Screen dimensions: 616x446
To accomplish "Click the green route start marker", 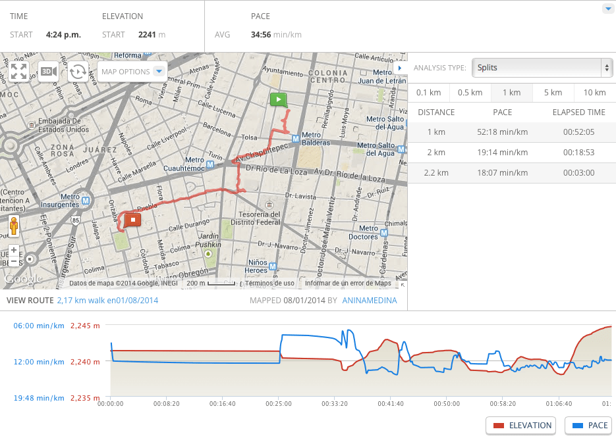I will click(x=279, y=100).
